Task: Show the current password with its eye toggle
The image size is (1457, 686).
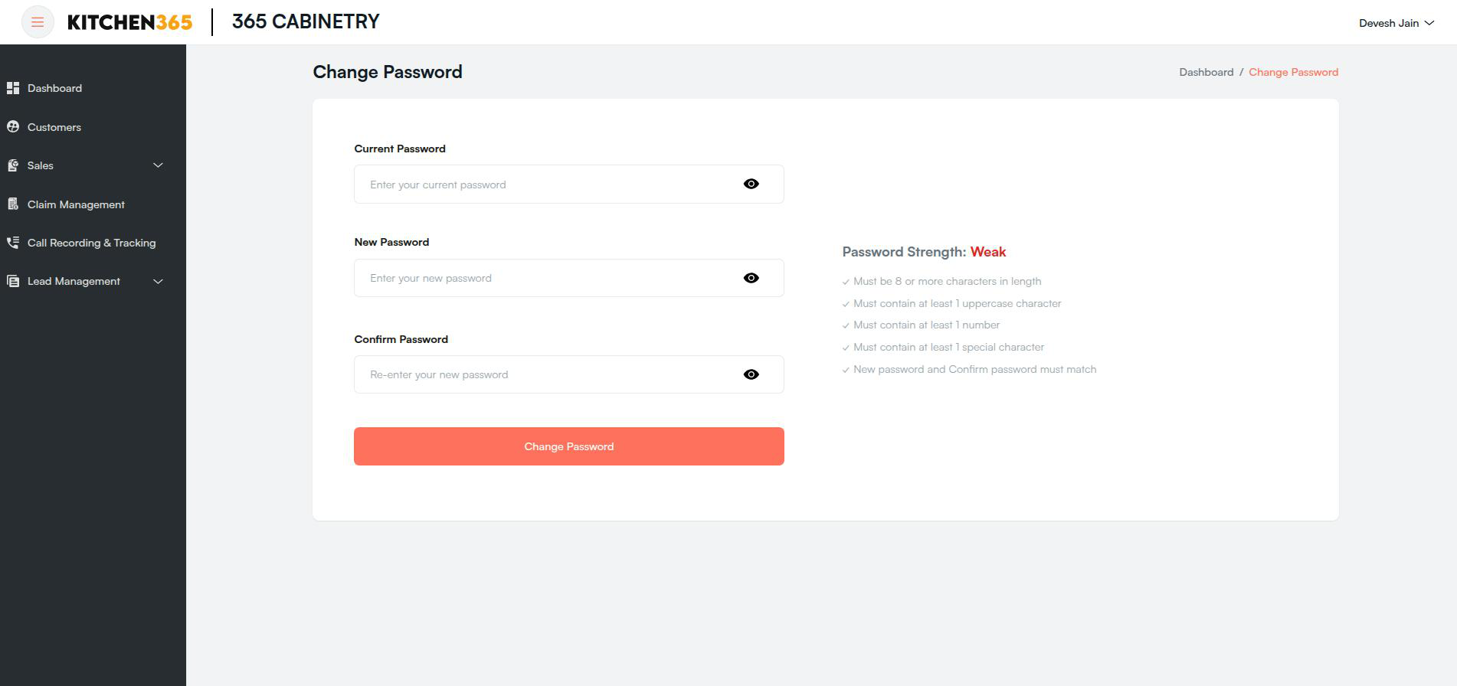Action: (751, 184)
